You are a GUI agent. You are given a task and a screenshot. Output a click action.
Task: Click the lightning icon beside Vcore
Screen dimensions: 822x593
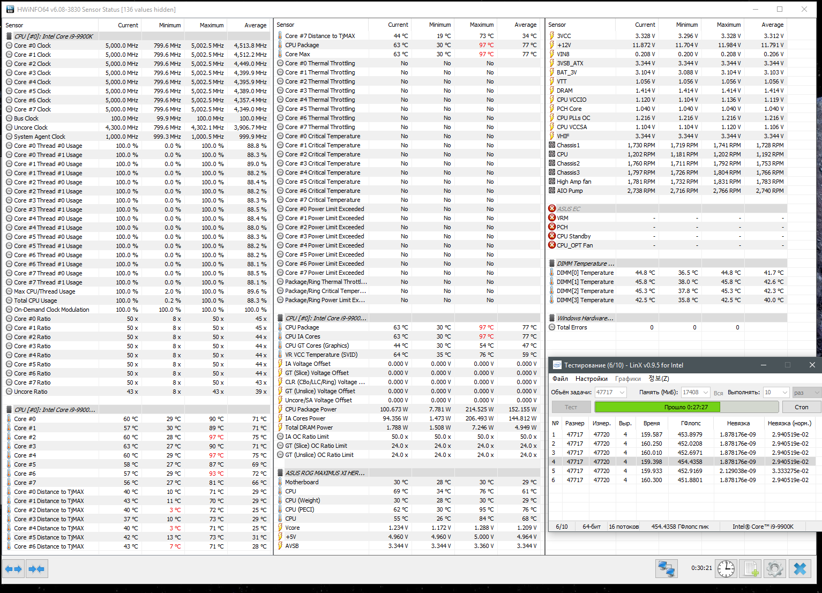coord(280,528)
